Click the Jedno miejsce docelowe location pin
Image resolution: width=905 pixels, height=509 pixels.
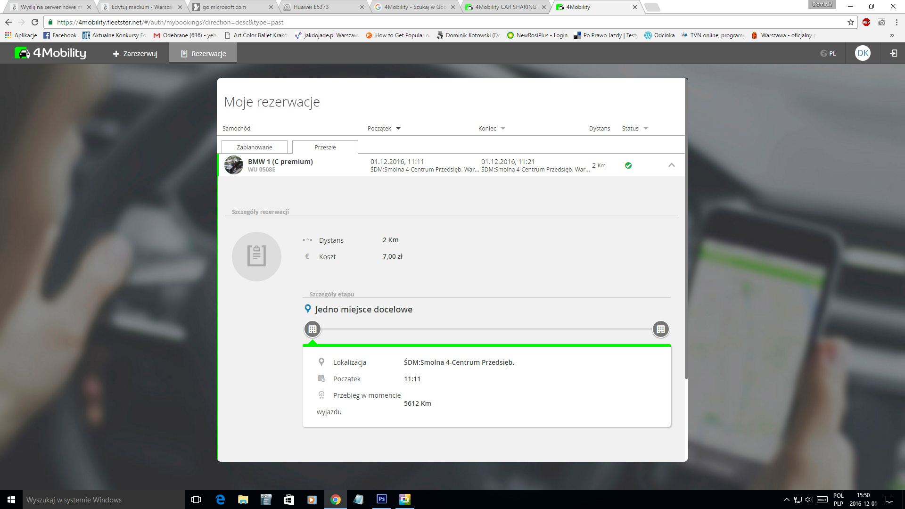pos(308,309)
